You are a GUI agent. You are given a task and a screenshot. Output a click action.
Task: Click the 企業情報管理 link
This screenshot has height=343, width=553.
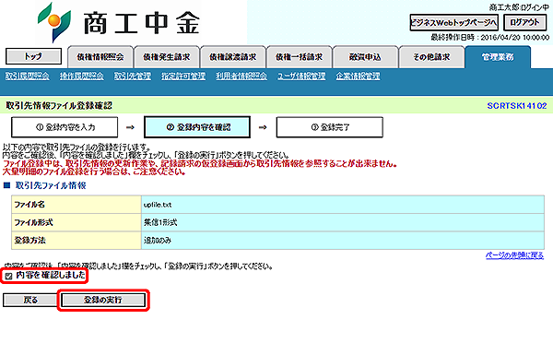pos(358,77)
